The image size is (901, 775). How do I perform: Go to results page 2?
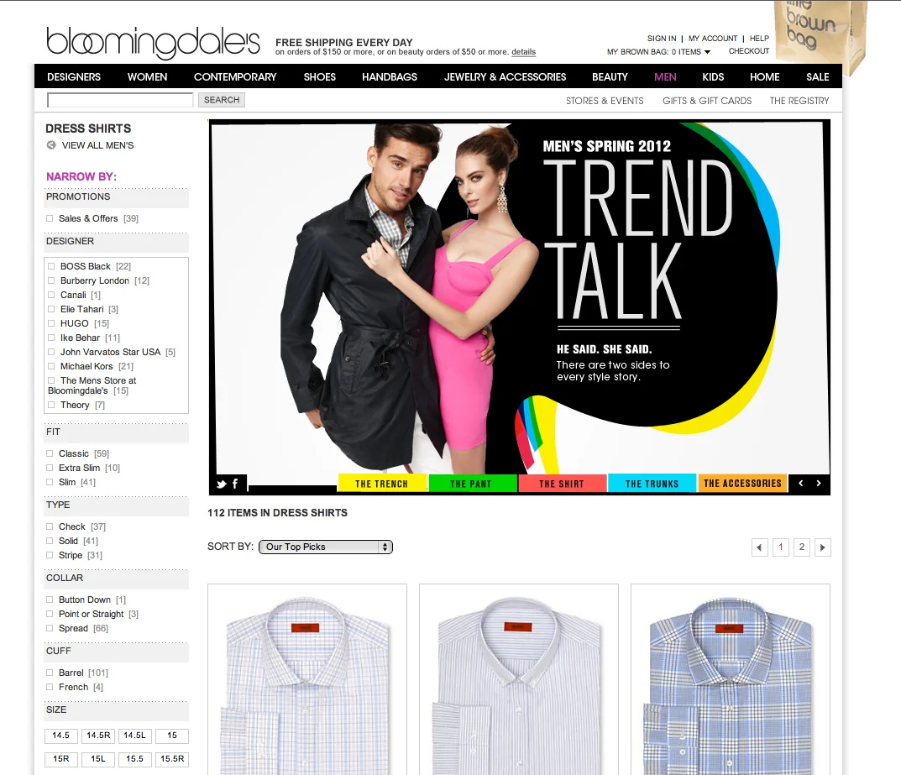(802, 547)
